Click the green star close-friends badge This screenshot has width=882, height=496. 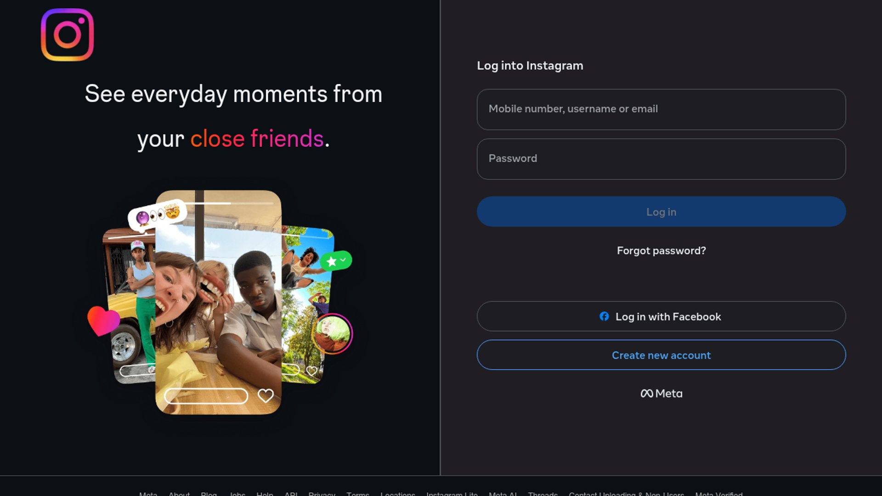coord(336,261)
